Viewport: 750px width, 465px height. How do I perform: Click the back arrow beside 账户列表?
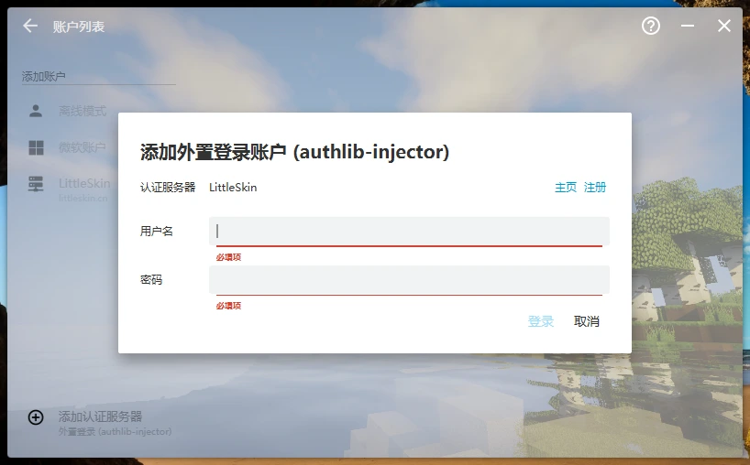tap(30, 27)
